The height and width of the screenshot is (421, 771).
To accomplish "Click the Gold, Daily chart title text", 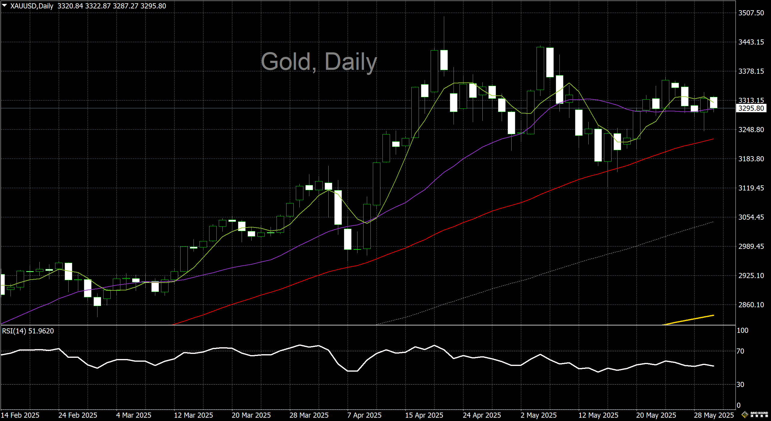I will 318,62.
